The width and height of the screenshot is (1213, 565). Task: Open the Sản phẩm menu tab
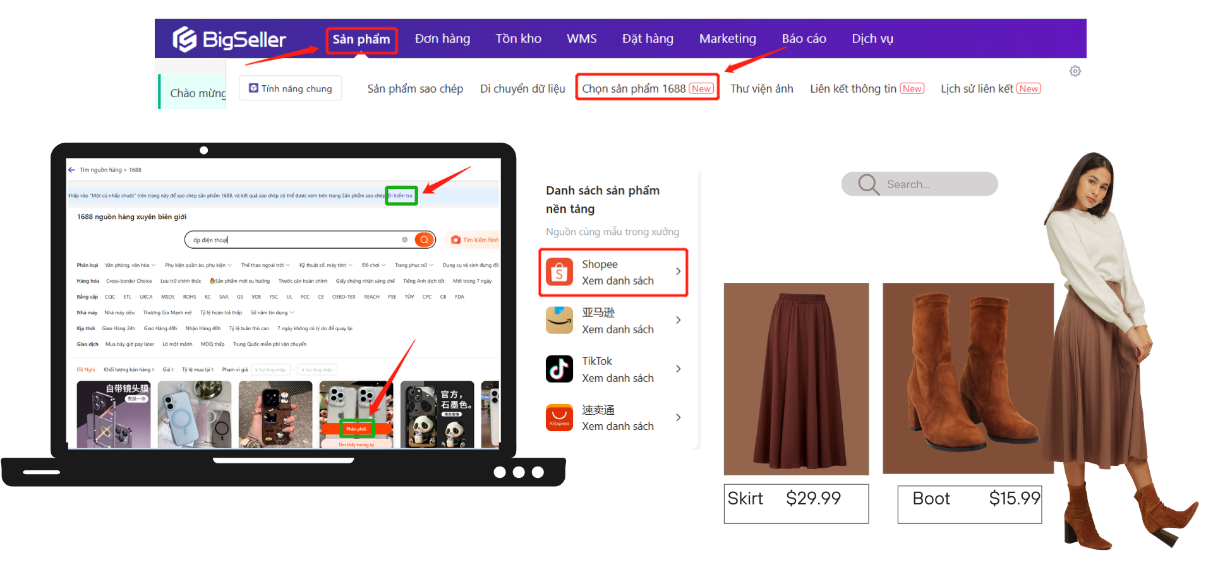(x=361, y=40)
